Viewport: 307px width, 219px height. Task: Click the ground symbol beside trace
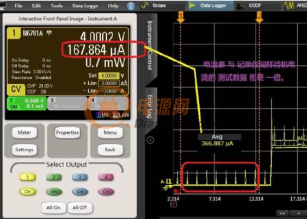click(x=165, y=189)
